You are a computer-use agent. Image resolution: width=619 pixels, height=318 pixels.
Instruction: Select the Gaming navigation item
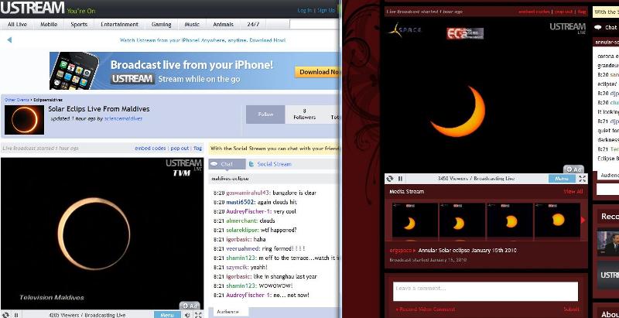(x=161, y=25)
